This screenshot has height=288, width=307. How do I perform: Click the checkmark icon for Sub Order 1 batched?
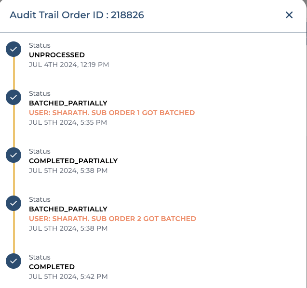(13, 97)
